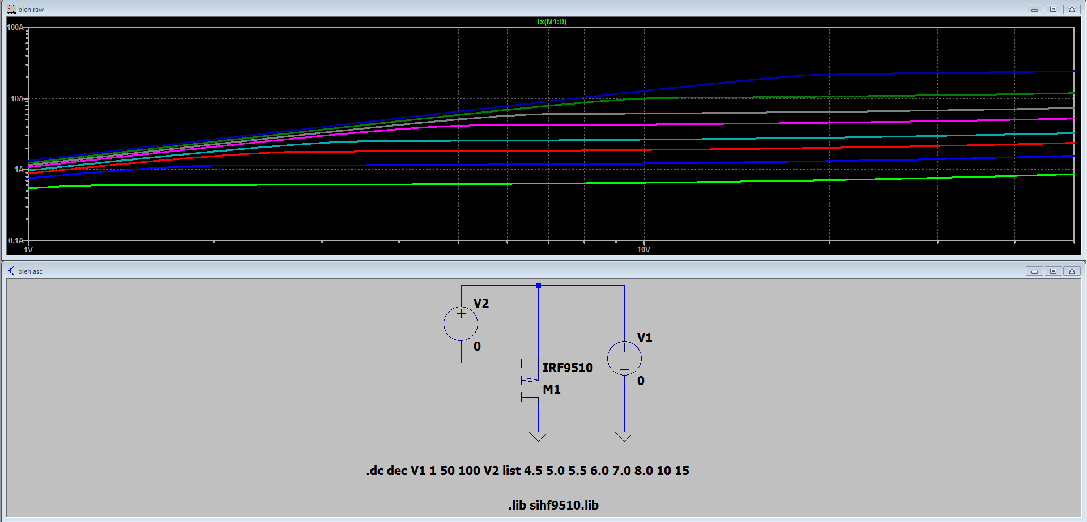Select the bleh.raw title bar tab
1087x522 pixels.
coord(31,9)
